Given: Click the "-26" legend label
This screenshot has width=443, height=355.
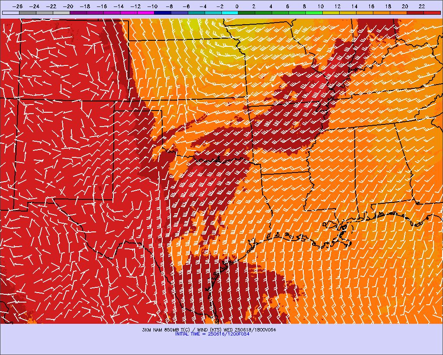Looking at the screenshot, I should (x=17, y=6).
